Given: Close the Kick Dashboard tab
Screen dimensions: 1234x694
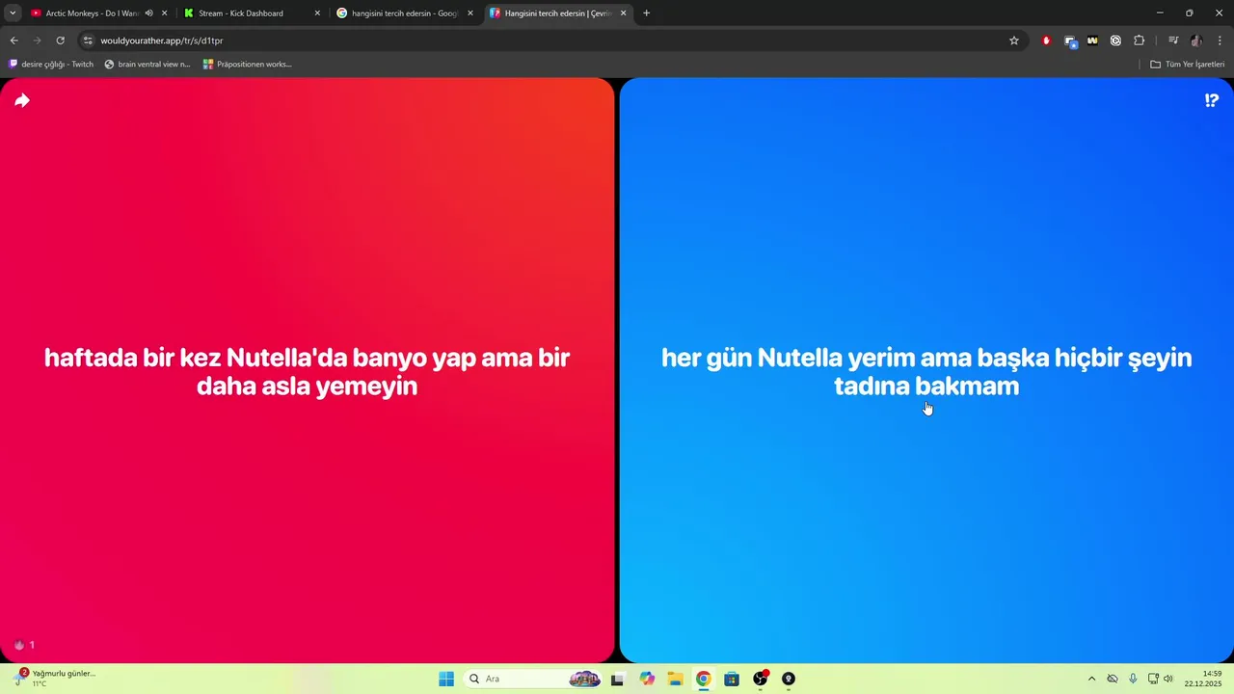Looking at the screenshot, I should click(317, 13).
